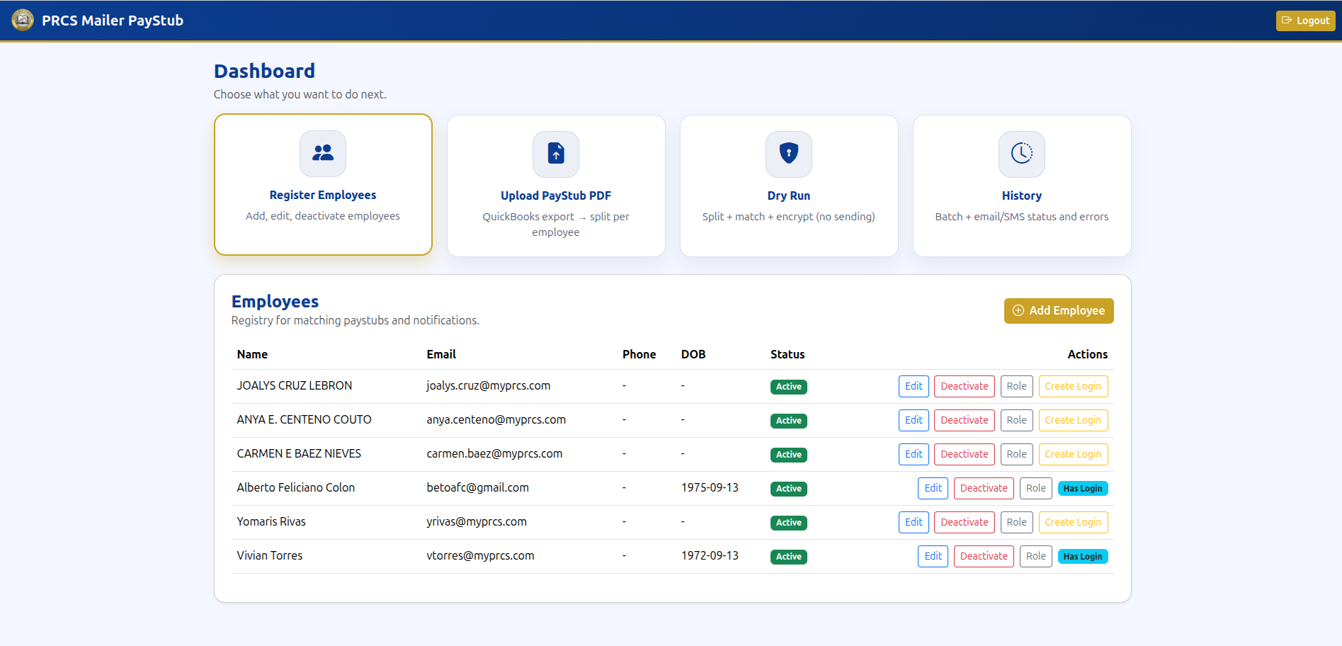Select email joalys.cruz@myprcs.com
The width and height of the screenshot is (1342, 646).
pyautogui.click(x=488, y=385)
